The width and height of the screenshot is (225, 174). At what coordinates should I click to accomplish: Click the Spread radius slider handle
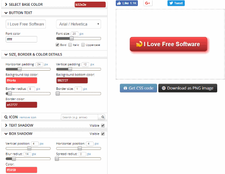point(57,158)
